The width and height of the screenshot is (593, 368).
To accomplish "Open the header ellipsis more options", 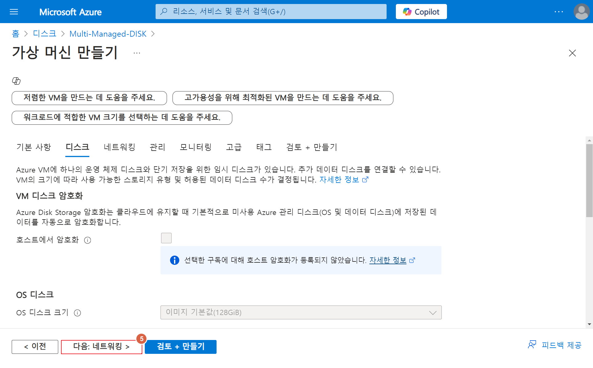I will (x=558, y=12).
